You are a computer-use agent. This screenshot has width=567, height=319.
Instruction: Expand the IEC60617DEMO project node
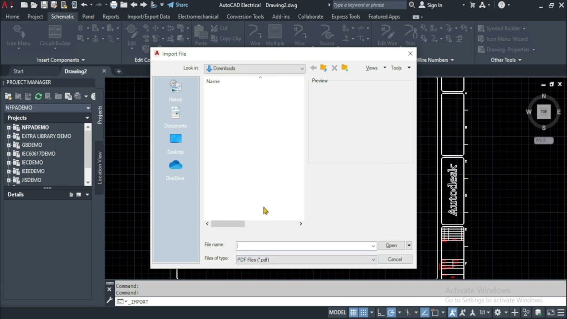point(8,154)
